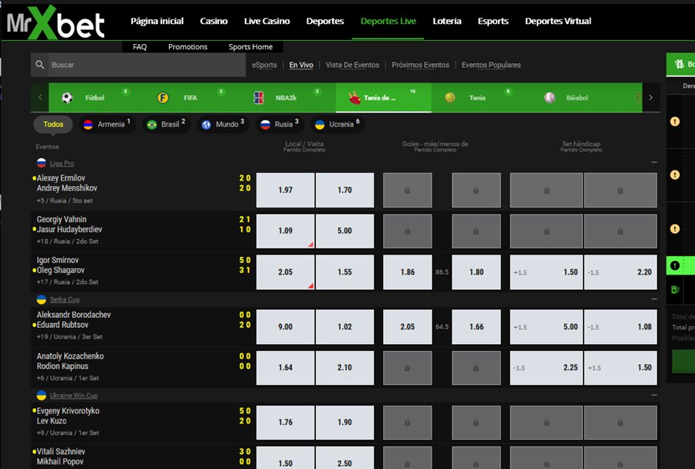Bet 1.90 on Lev Kuzo
Image resolution: width=695 pixels, height=469 pixels.
click(x=344, y=423)
